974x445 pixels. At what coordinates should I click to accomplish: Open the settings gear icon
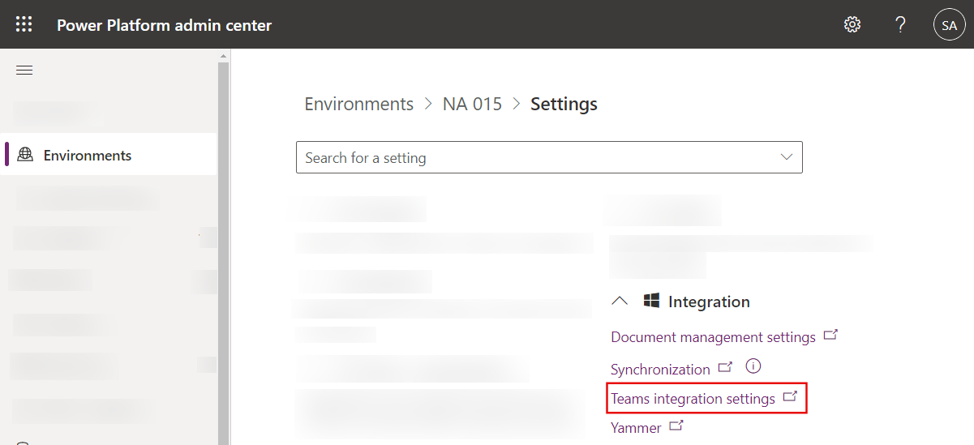852,24
